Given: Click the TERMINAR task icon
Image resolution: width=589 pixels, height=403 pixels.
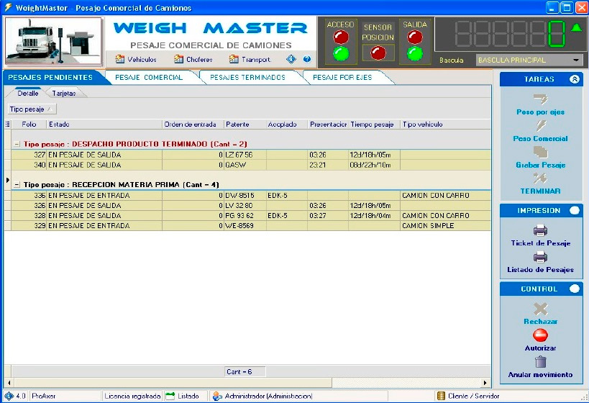Looking at the screenshot, I should click(x=540, y=178).
